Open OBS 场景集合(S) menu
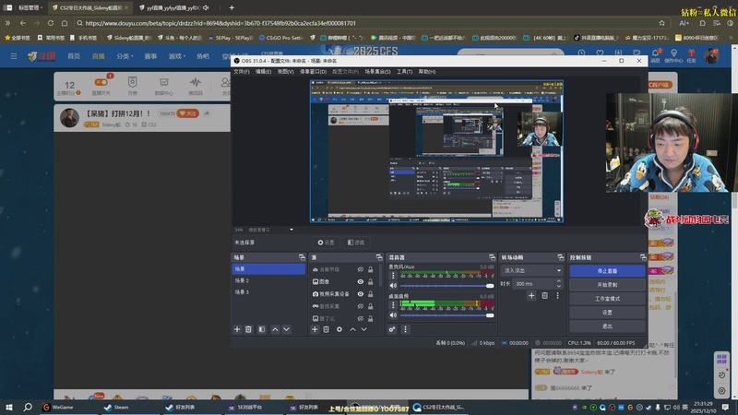 377,72
